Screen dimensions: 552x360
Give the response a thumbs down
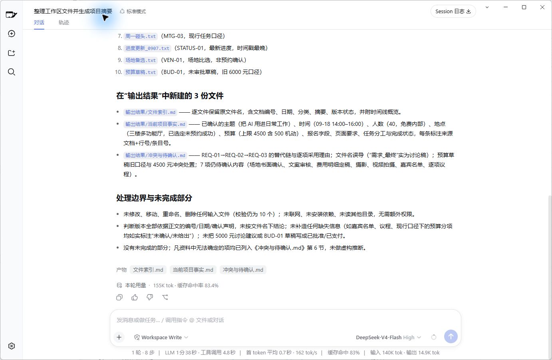click(x=150, y=297)
